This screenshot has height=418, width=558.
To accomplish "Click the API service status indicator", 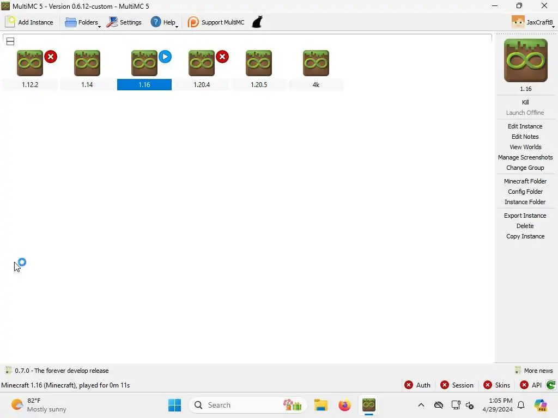I will [531, 385].
